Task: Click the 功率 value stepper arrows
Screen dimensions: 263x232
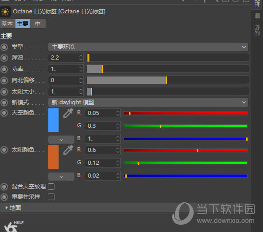Action: [81, 69]
